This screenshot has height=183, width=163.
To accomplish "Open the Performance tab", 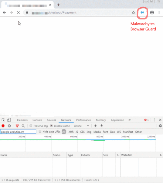I will [x=83, y=120].
